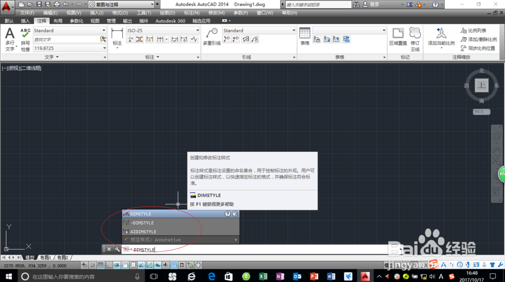Click the 同步比例位置 button

click(478, 48)
